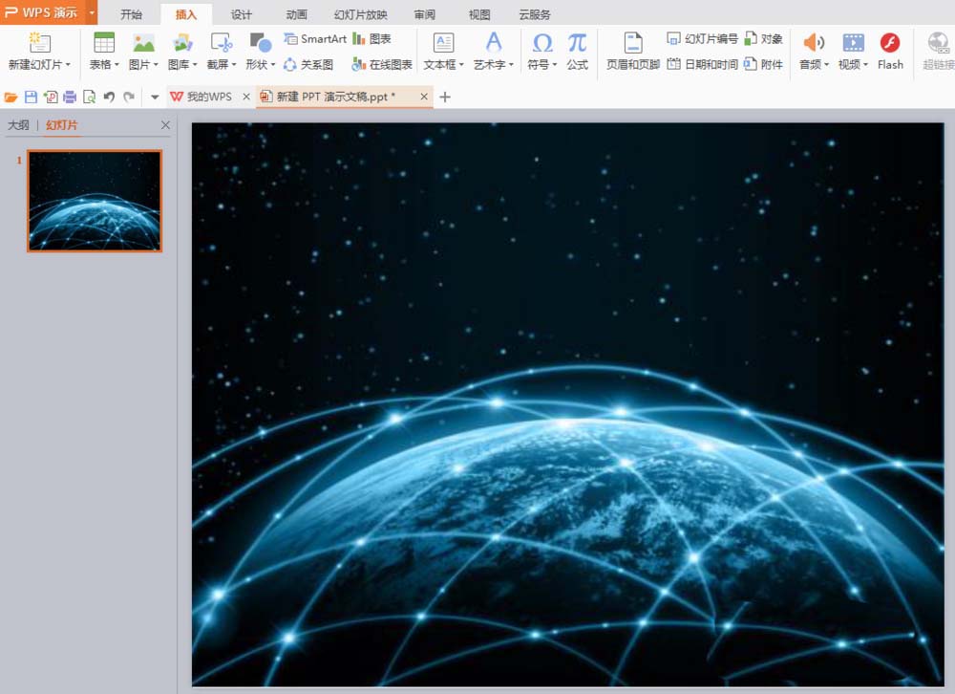Image resolution: width=955 pixels, height=694 pixels.
Task: Add a new document tab with plus button
Action: [445, 97]
